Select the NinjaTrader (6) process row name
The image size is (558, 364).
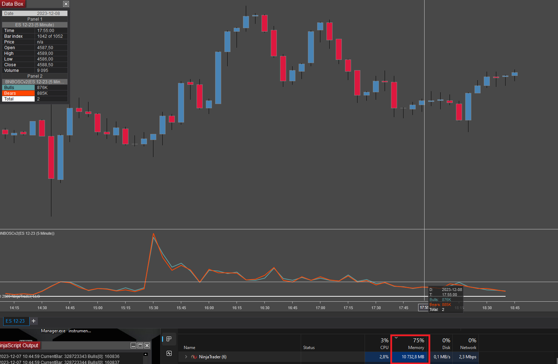213,357
